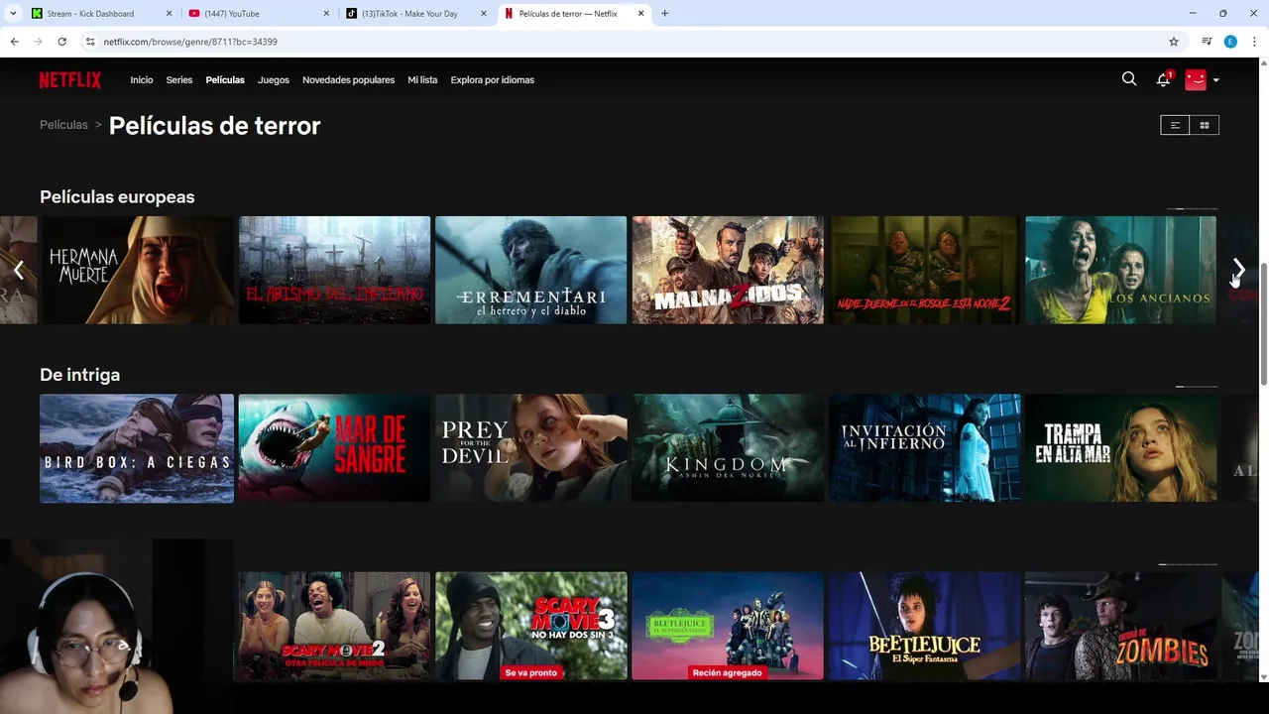Click the red profile avatar
Screen dimensions: 1269x714
pyautogui.click(x=1196, y=79)
